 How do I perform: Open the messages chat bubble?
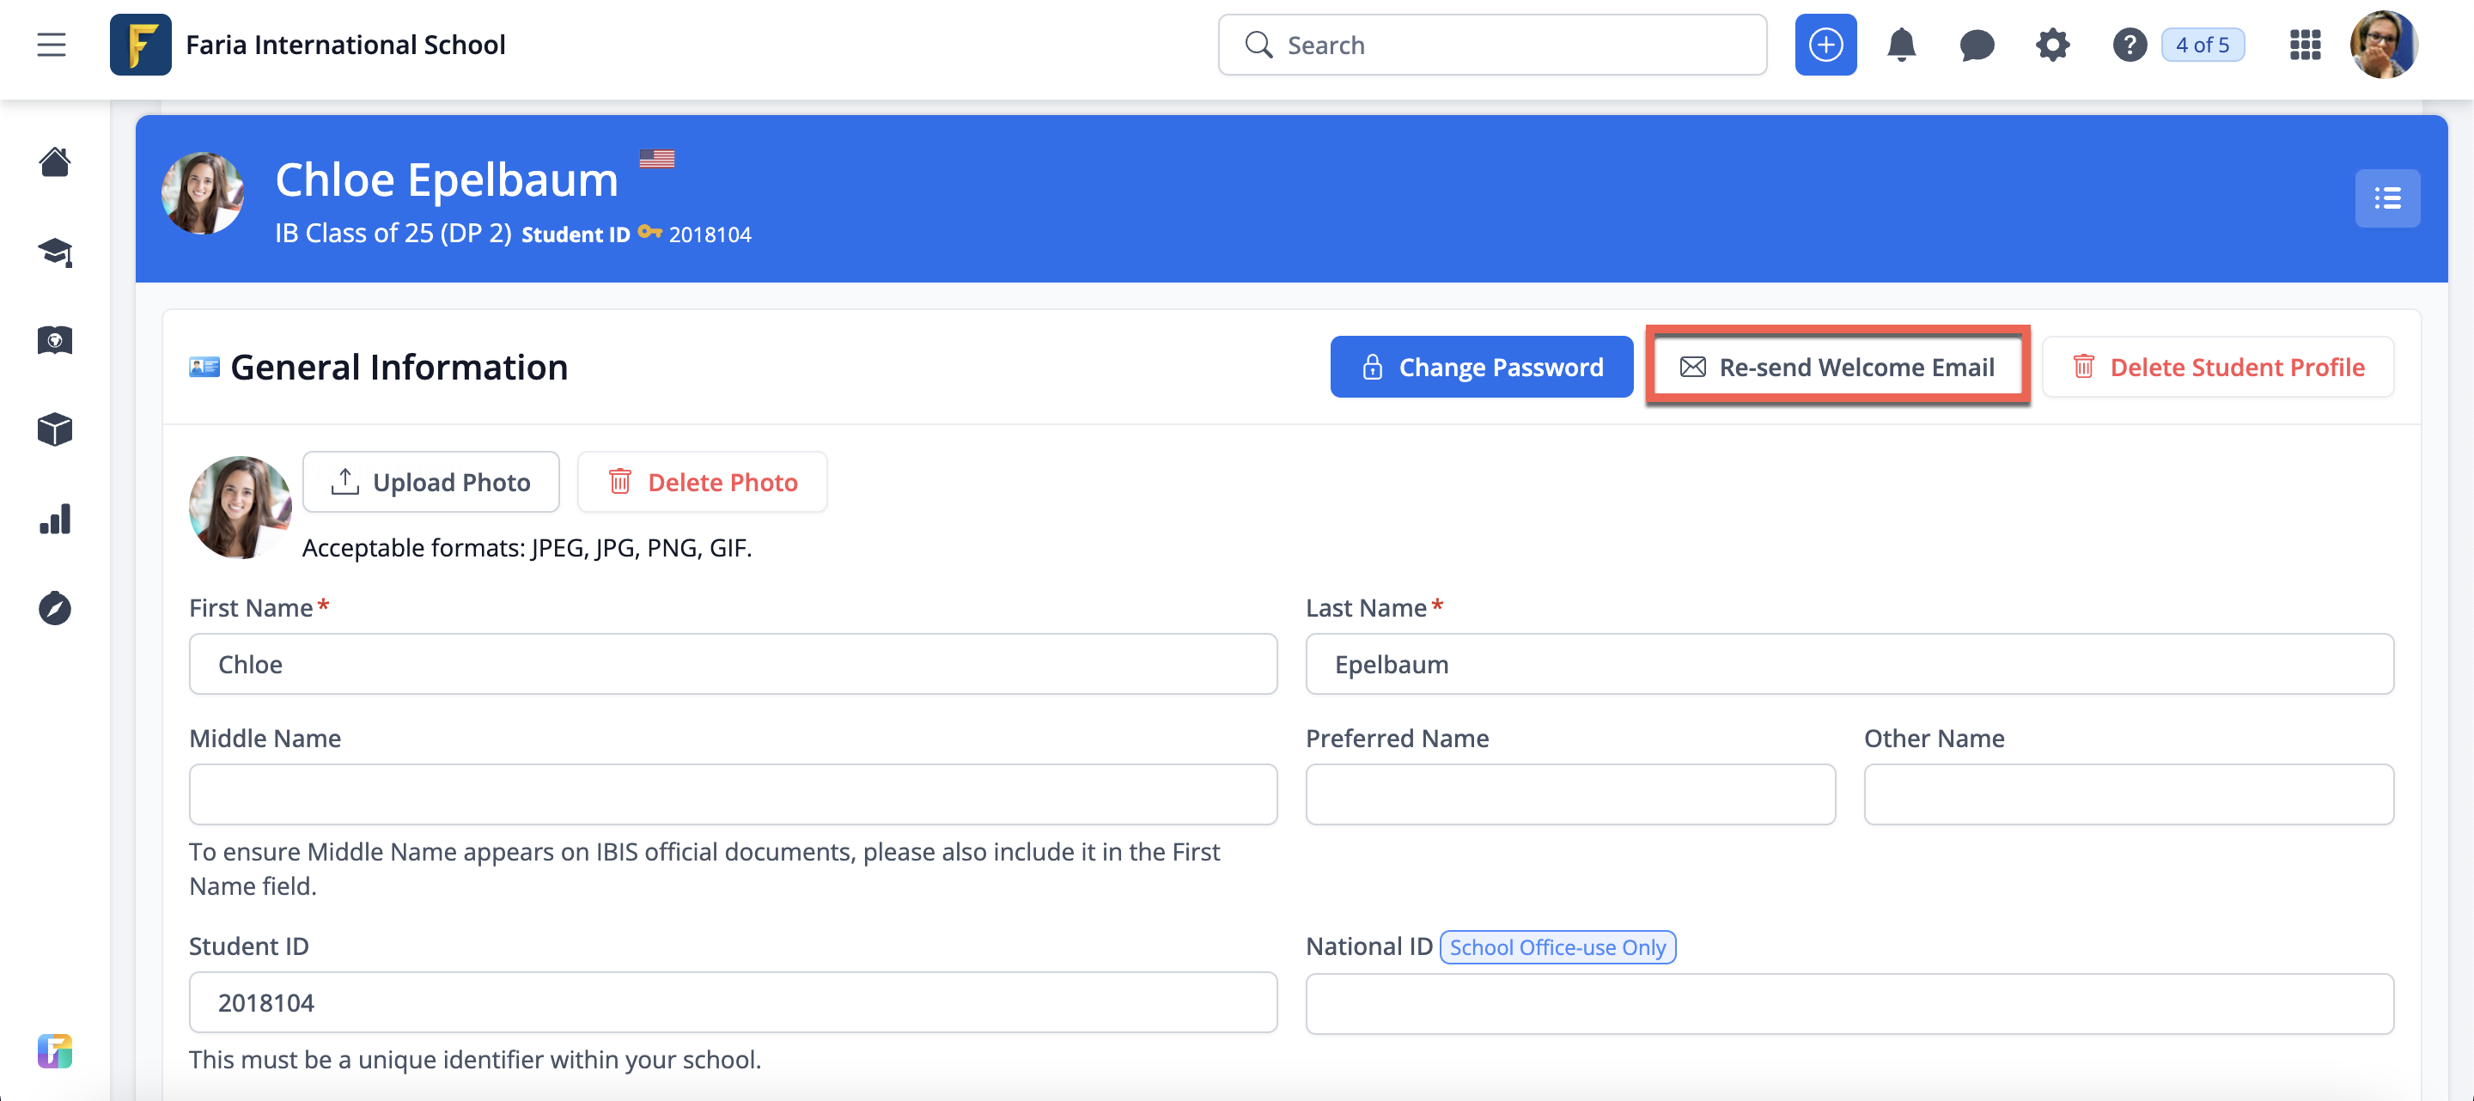(1976, 46)
